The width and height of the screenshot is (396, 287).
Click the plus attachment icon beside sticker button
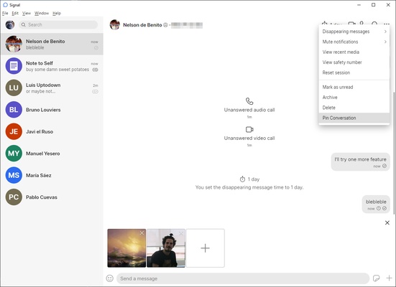click(389, 278)
